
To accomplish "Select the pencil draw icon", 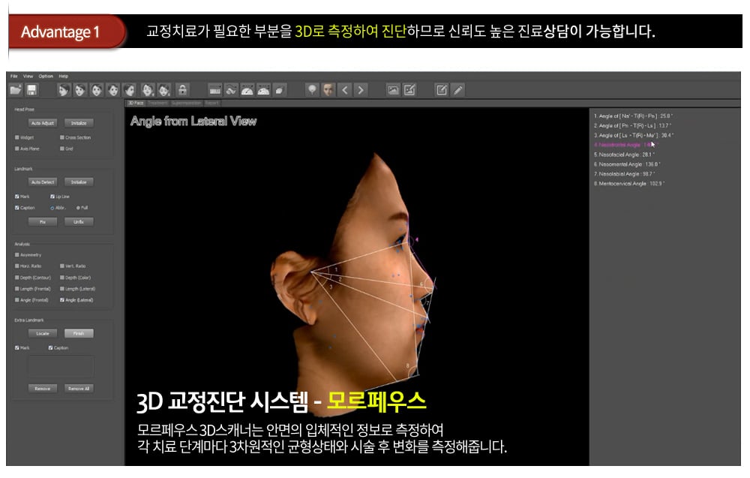I will point(458,90).
